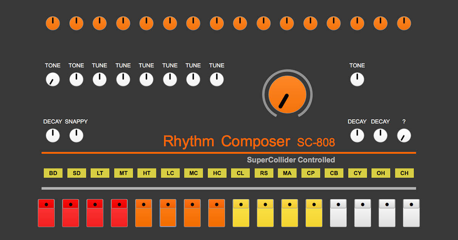Image resolution: width=458 pixels, height=240 pixels.
Task: Click the left-side DECAY knob beside SNAPPY
Action: pos(53,136)
